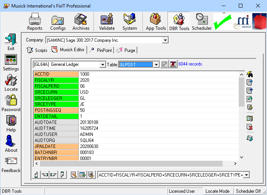Open App Tools from toolbar
The image size is (267, 195).
156,21
